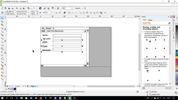
Task: Intersect the selected objects
Action: coord(87,13)
